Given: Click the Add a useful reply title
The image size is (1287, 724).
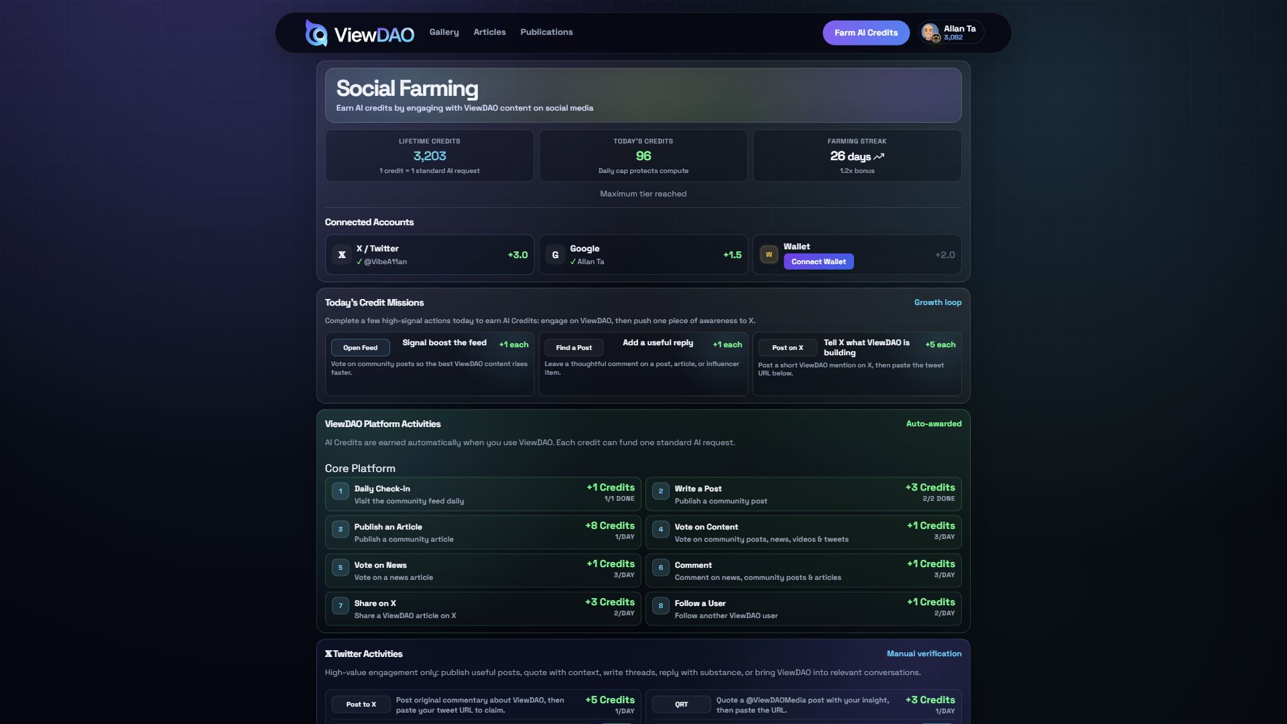Looking at the screenshot, I should pos(658,343).
